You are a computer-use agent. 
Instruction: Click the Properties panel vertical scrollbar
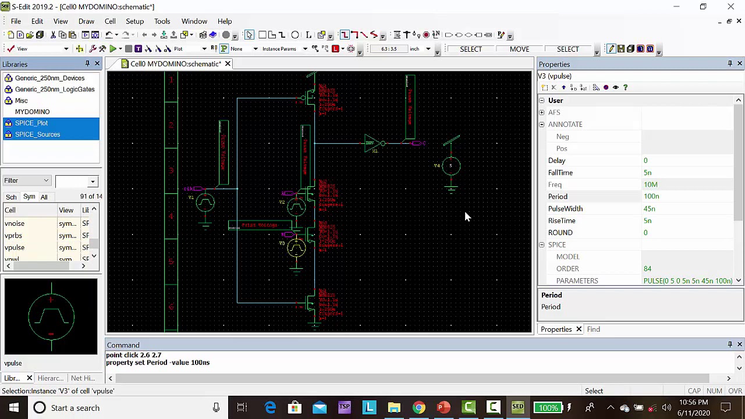(739, 190)
